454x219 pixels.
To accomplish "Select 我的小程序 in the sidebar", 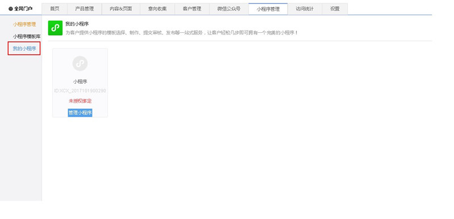I will [x=24, y=49].
